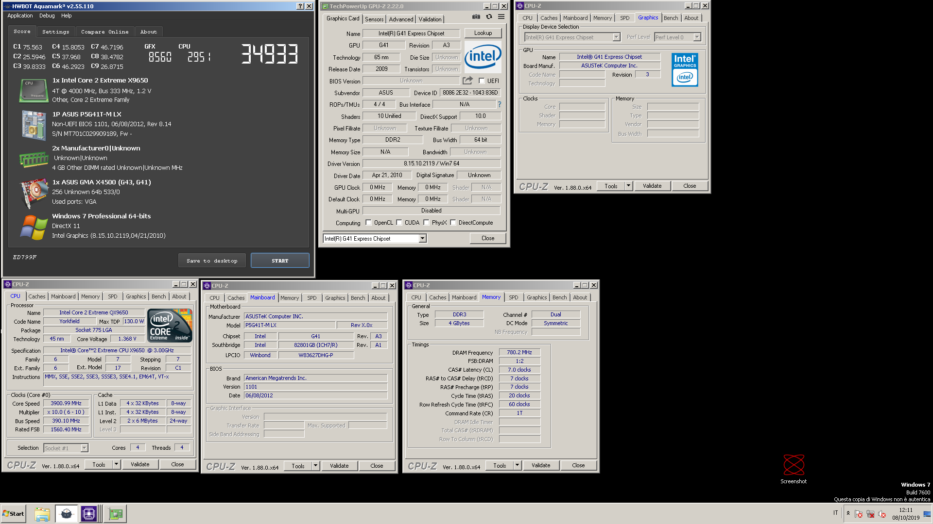Toggle the UEFI checkbox in GPU-Z
The width and height of the screenshot is (933, 524).
tap(482, 81)
